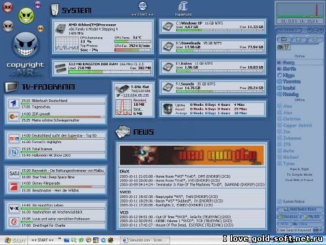This screenshot has width=326, height=245.
Task: Click the TV-Programm television icon
Action: tap(12, 87)
